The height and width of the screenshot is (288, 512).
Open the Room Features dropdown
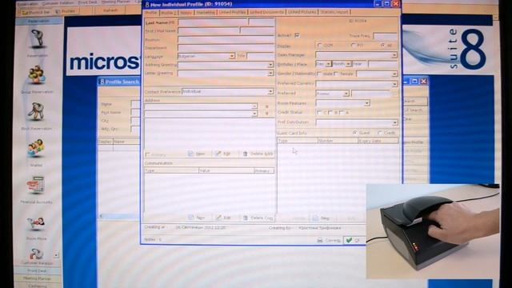coord(366,103)
